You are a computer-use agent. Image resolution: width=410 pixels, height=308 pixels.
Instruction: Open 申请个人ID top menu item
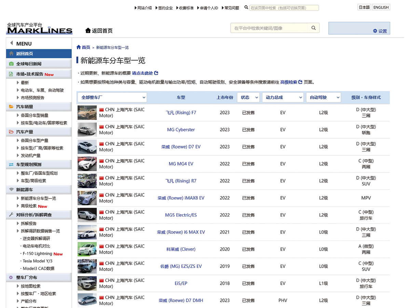coord(208,8)
